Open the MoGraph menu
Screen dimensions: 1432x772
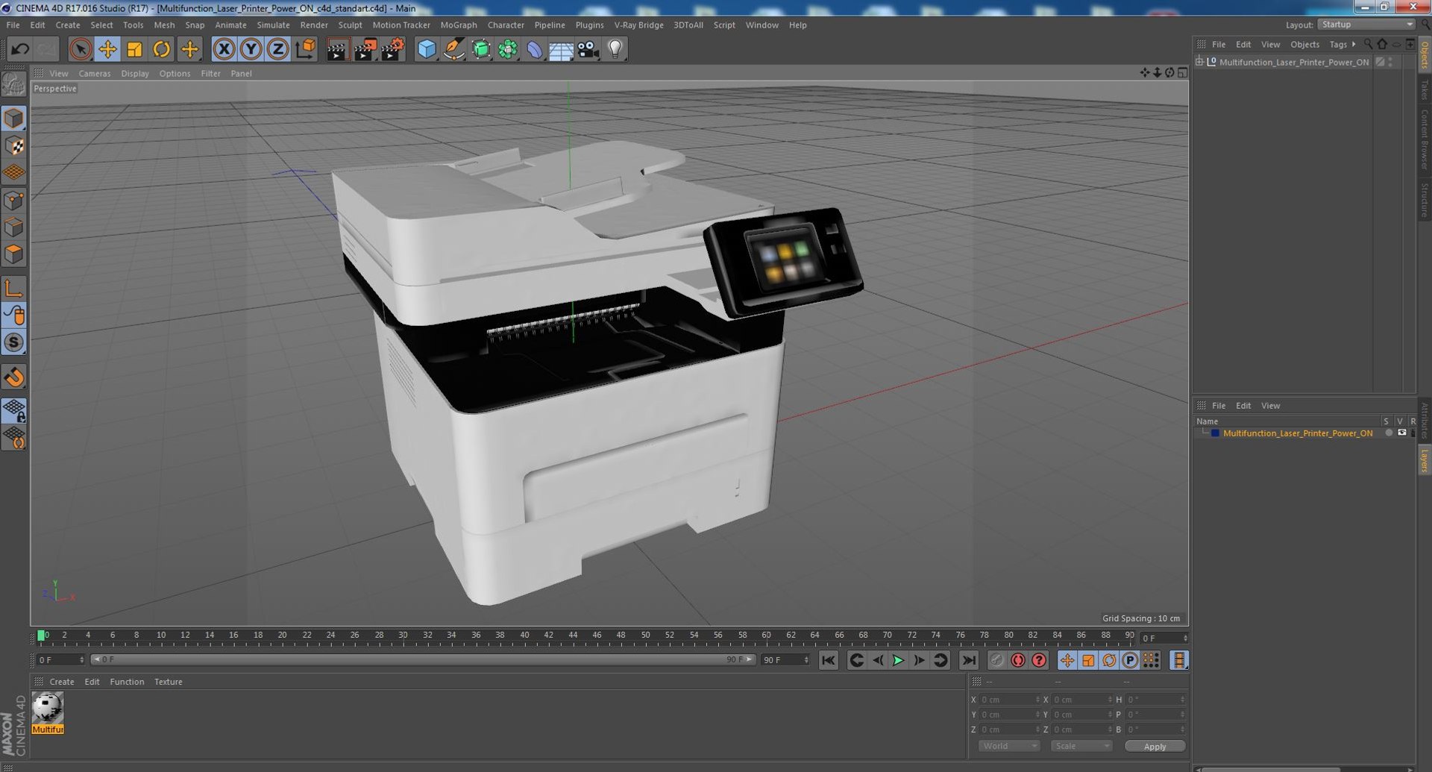pyautogui.click(x=459, y=25)
